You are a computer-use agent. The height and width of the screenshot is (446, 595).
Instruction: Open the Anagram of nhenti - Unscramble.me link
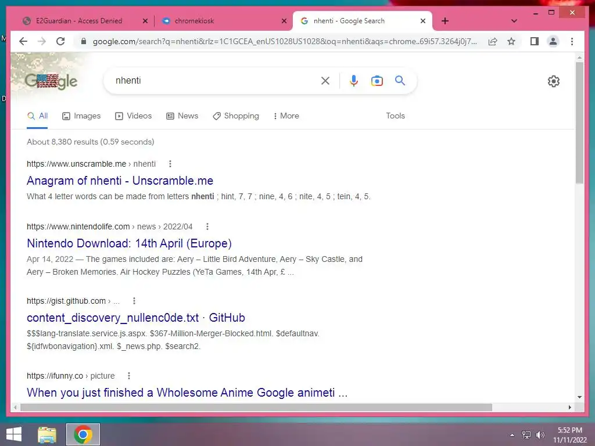pos(120,181)
